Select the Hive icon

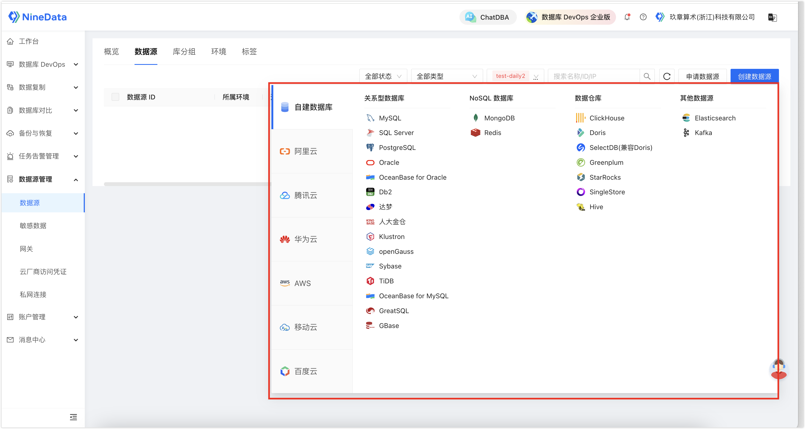pos(580,207)
